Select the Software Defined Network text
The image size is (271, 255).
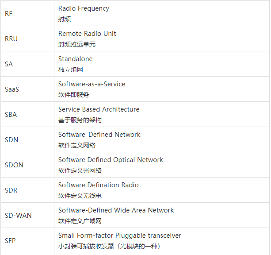(99, 135)
